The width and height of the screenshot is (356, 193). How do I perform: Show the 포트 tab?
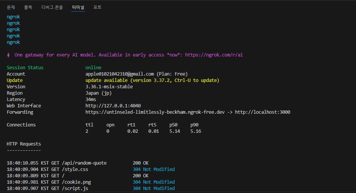(97, 7)
